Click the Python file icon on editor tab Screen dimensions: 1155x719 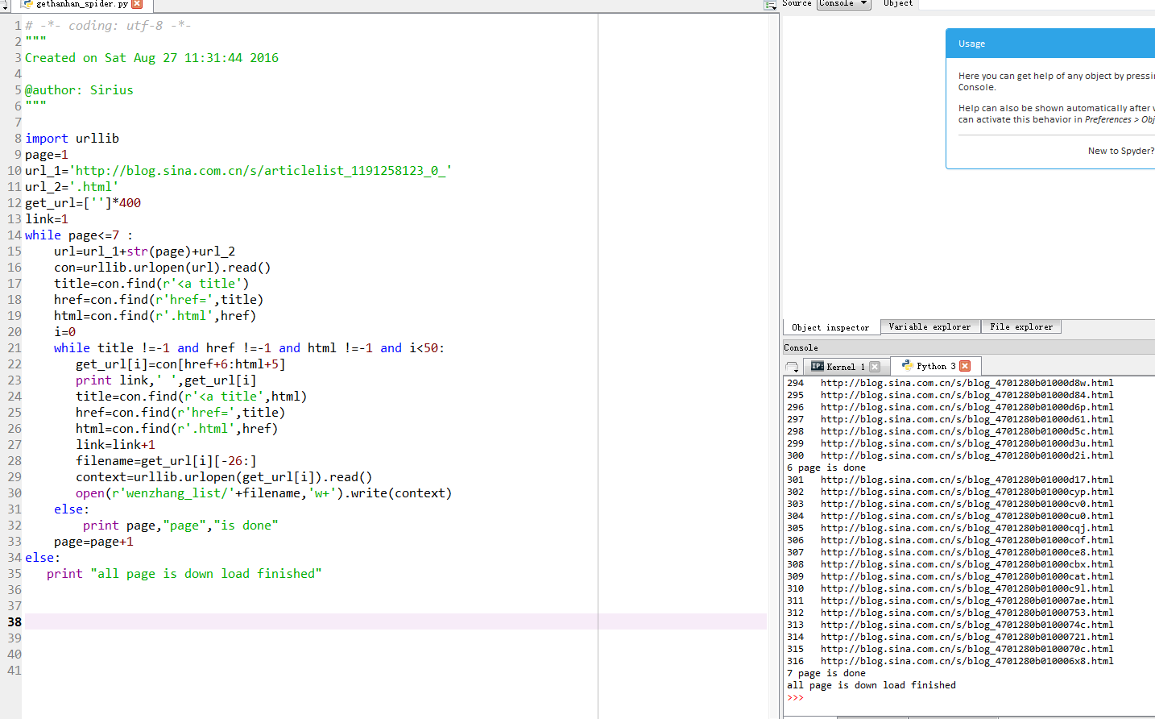27,4
